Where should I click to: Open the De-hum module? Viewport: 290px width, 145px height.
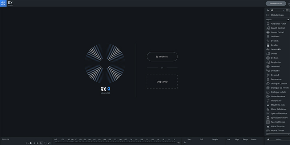[x=273, y=58]
